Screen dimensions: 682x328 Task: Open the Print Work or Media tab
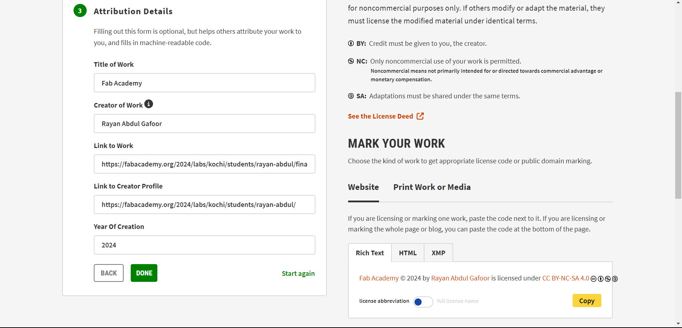tap(432, 187)
